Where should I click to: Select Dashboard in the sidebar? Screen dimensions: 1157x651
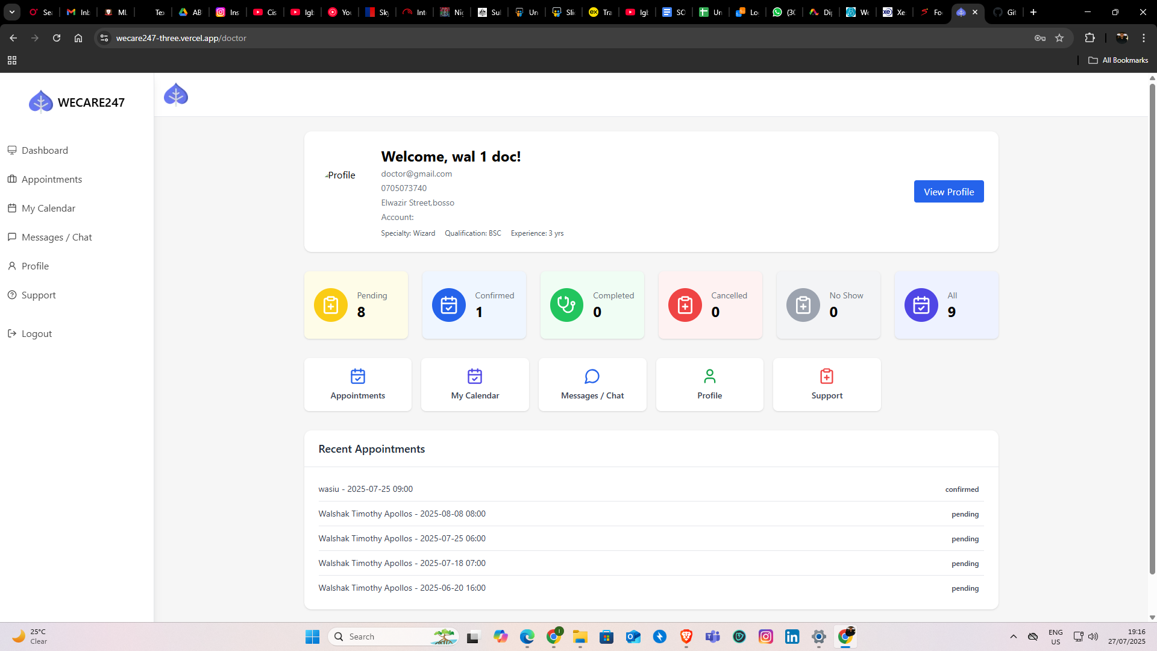pyautogui.click(x=45, y=150)
